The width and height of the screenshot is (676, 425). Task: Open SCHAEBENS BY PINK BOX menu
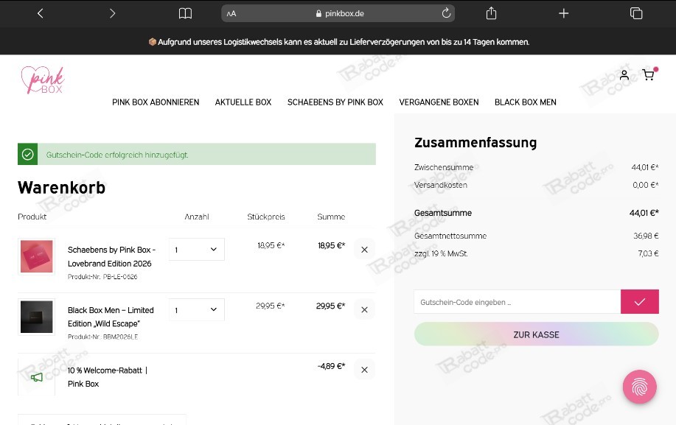click(335, 102)
